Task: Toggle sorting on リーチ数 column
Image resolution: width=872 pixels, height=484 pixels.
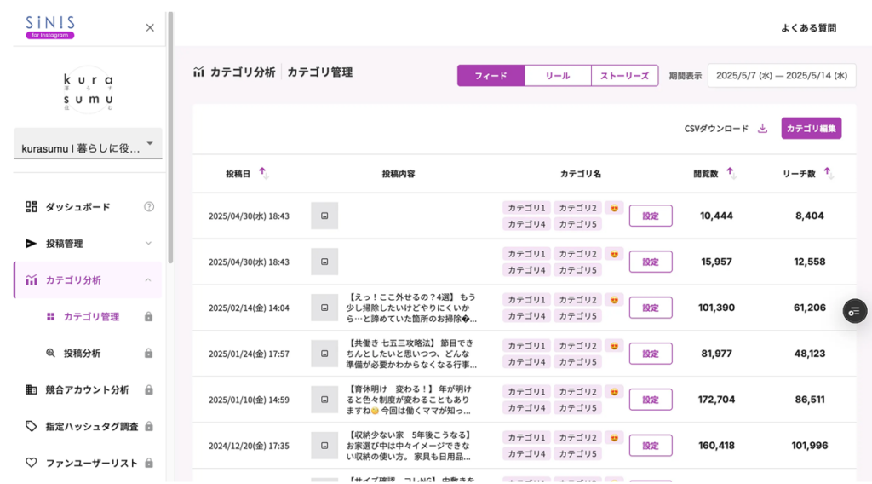Action: (827, 172)
